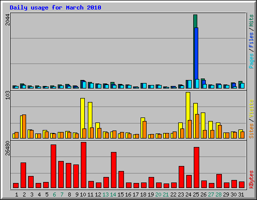Viewport: 257px width, 200px height.
Task: Click the day 31 label on the x-axis
Action: tap(241, 194)
